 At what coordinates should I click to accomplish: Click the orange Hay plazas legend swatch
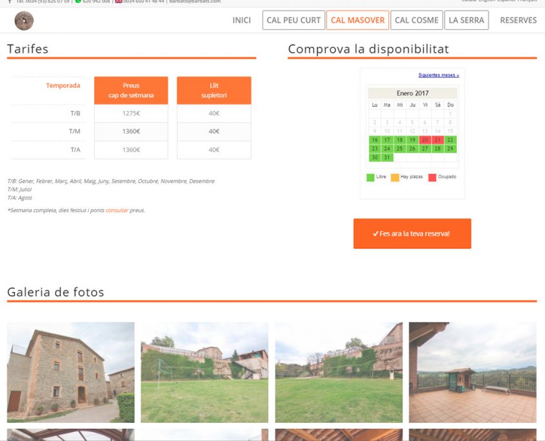[395, 177]
